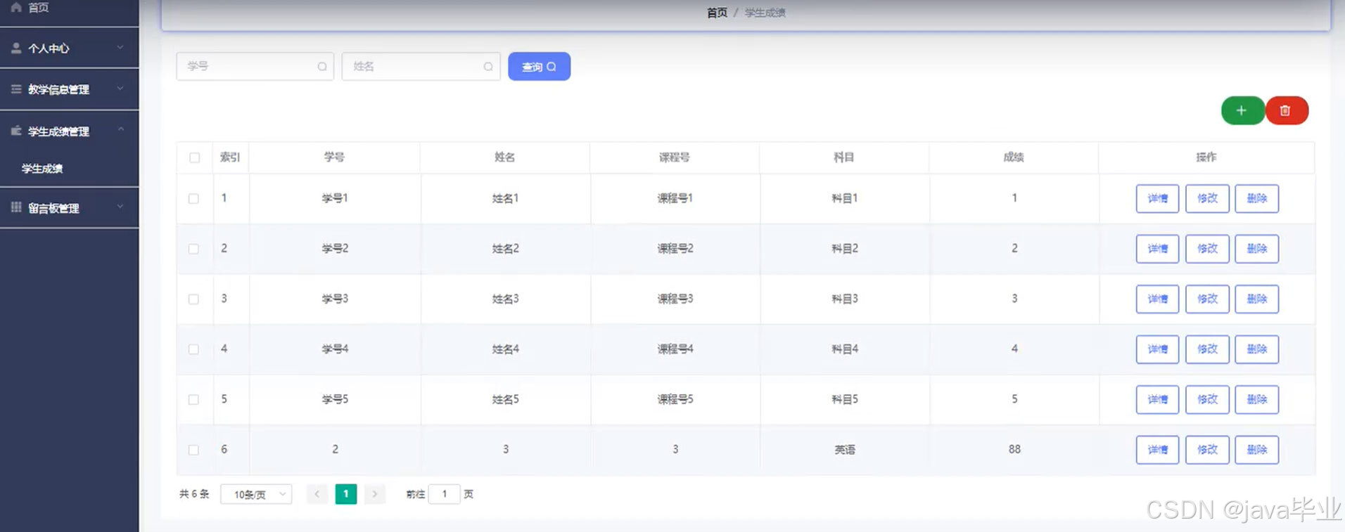Click the 学号 search input field
Image resolution: width=1345 pixels, height=532 pixels.
(255, 67)
